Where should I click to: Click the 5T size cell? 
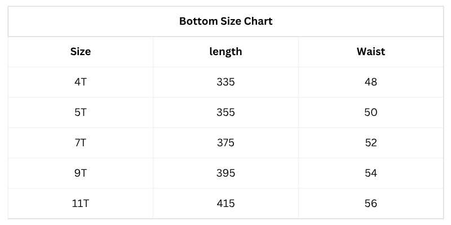(x=81, y=112)
